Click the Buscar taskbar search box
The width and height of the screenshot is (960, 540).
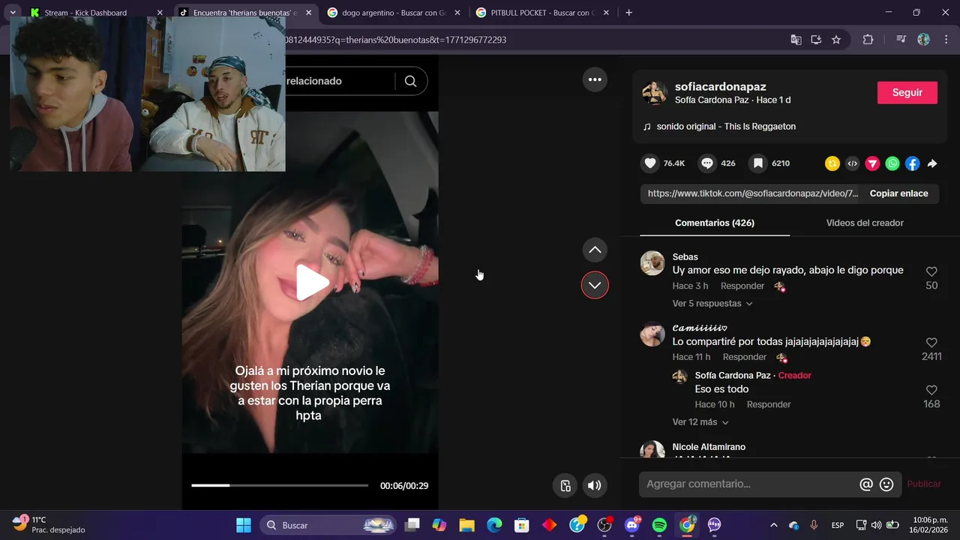pyautogui.click(x=328, y=525)
